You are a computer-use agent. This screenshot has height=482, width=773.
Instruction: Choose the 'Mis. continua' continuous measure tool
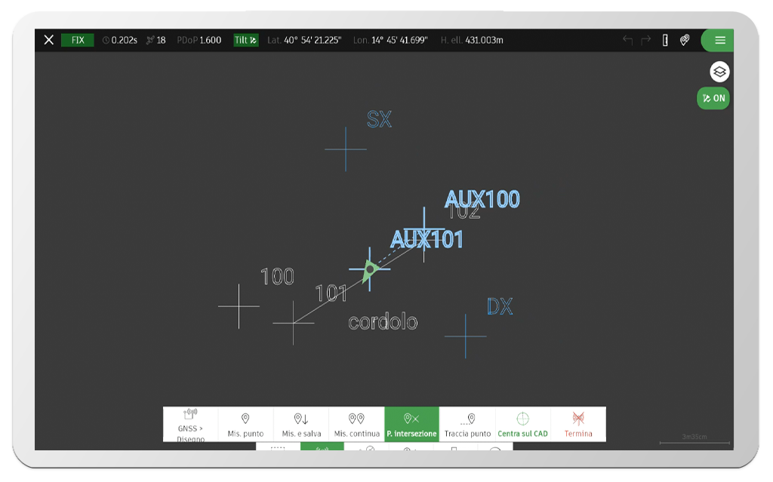[x=358, y=424]
